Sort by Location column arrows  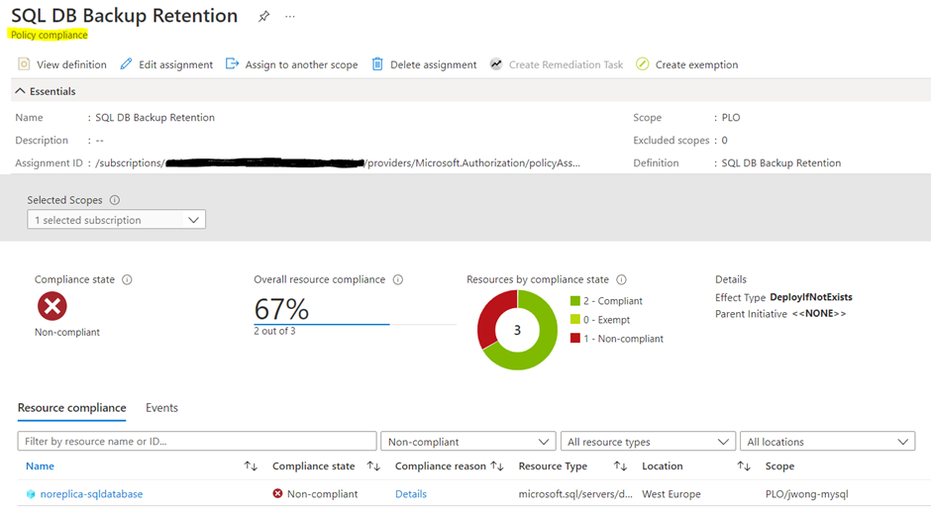[x=744, y=467]
